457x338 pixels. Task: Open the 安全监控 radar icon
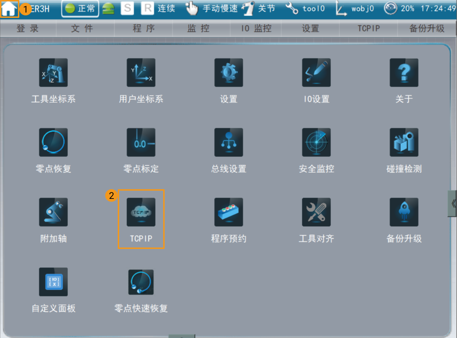316,142
